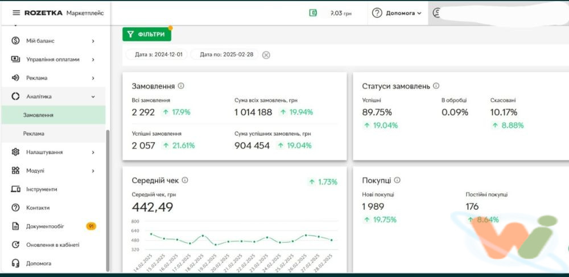Click the info icon beside Покупці title

coord(397,181)
